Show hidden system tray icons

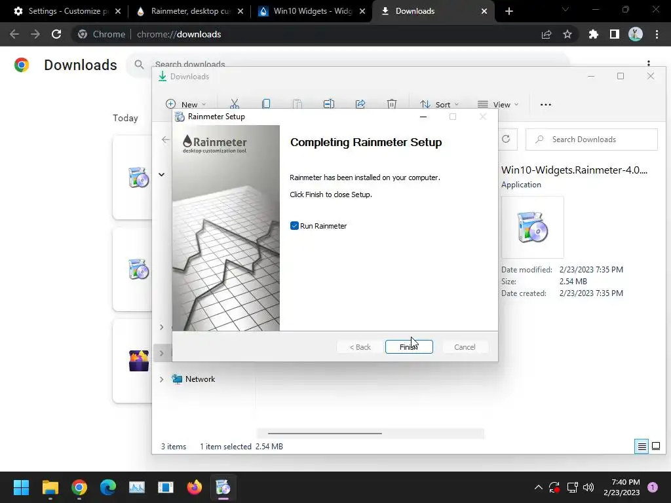(539, 487)
